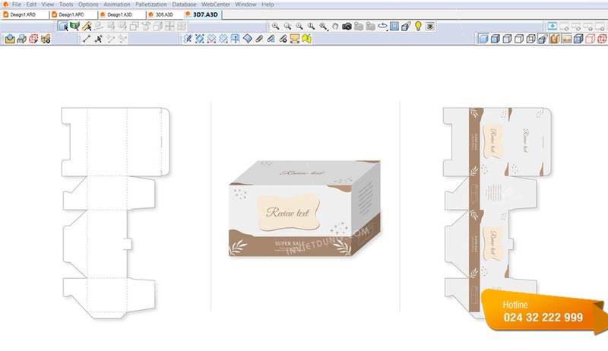Viewport: 608px width, 351px height.
Task: Select the hand pan tool
Action: [335, 27]
